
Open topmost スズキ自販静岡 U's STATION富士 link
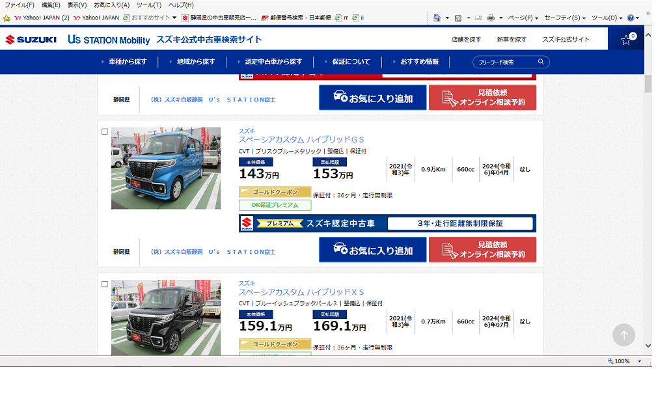[x=213, y=100]
